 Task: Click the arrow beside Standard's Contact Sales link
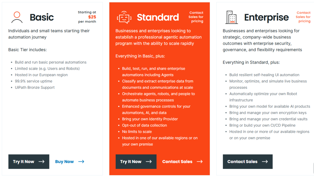tap(200, 162)
